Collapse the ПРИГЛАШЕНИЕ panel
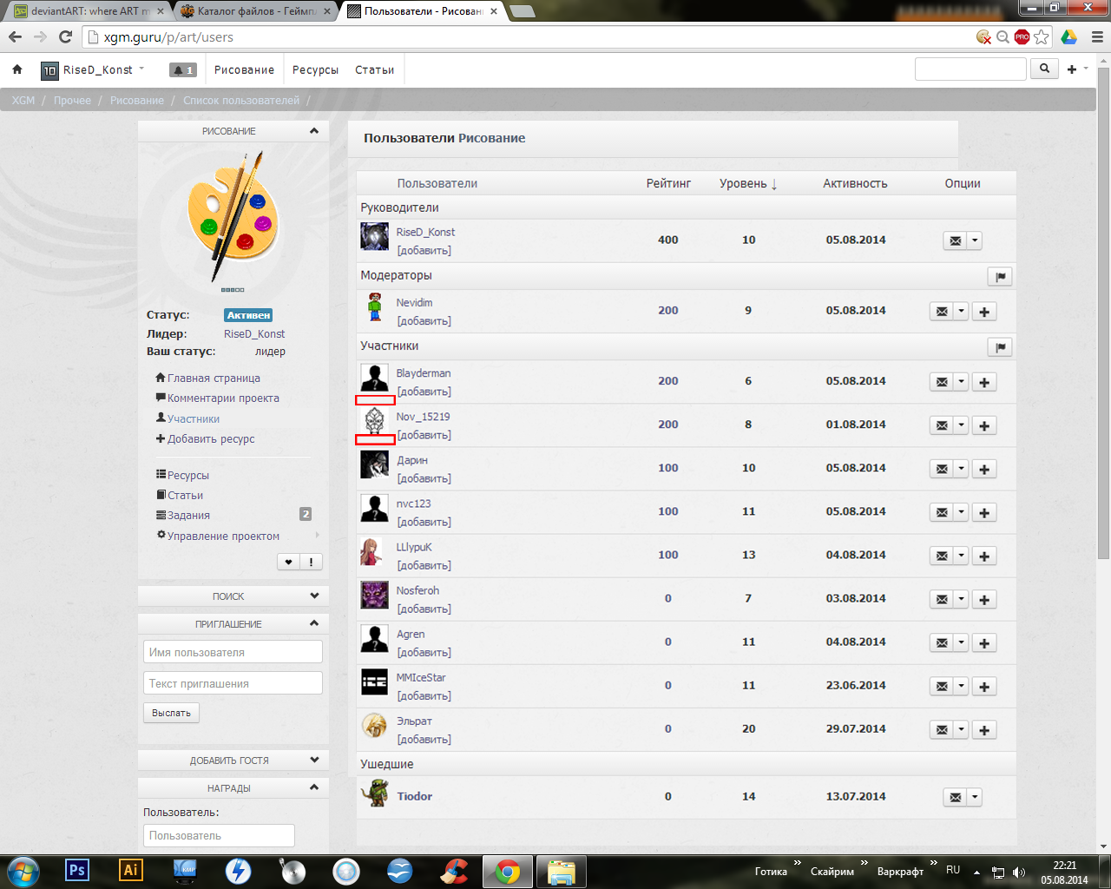1111x889 pixels. pyautogui.click(x=314, y=623)
